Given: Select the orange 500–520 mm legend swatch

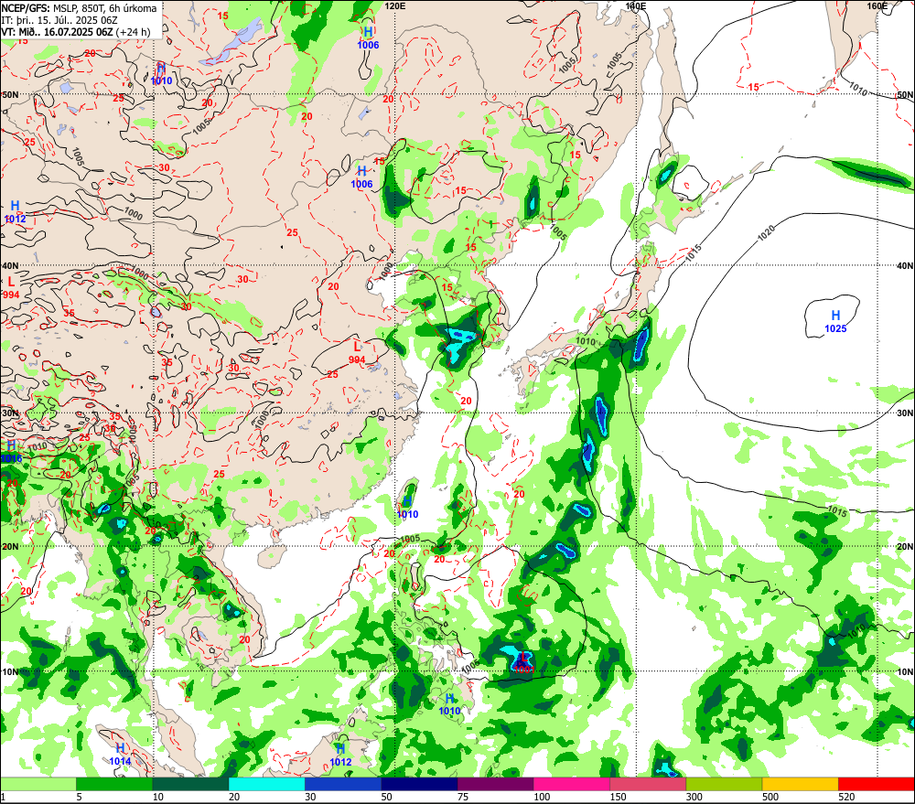Looking at the screenshot, I should [800, 784].
